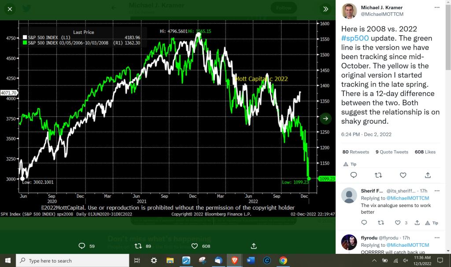The image size is (451, 267).
Task: Collapse the sidebar with the double-chevron button
Action: coord(325,9)
